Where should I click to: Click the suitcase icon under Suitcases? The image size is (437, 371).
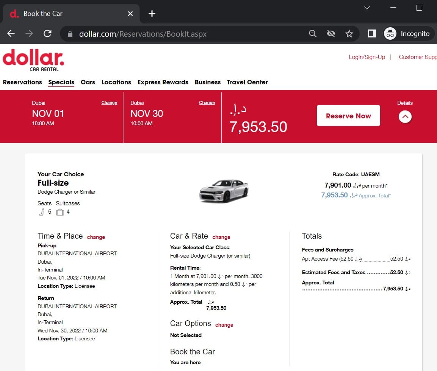point(60,212)
